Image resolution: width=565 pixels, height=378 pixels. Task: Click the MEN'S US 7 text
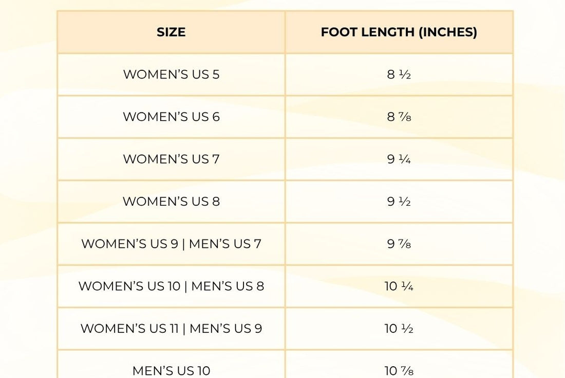[x=225, y=244]
